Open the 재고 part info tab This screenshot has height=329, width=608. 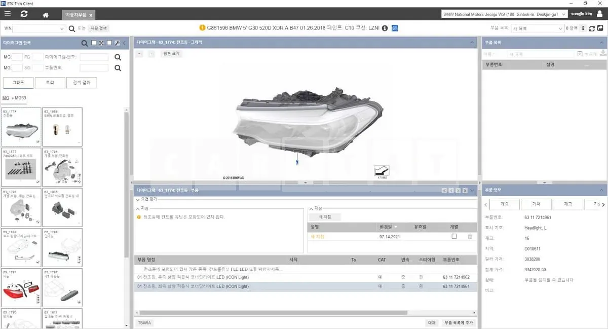coord(567,204)
